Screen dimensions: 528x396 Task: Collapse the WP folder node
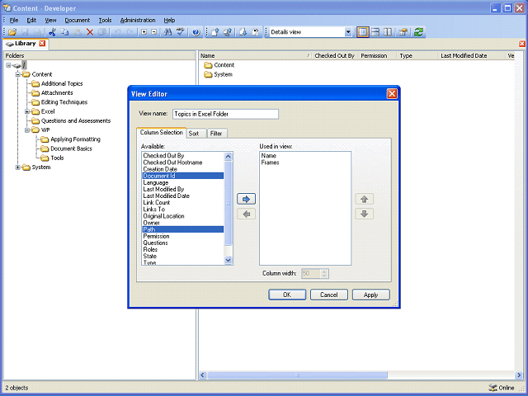pos(27,130)
